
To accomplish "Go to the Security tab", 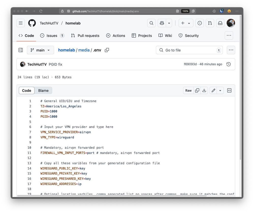I will tap(188, 36).
